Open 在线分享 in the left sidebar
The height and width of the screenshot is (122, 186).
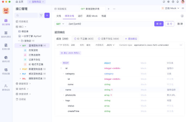click(x=6, y=46)
